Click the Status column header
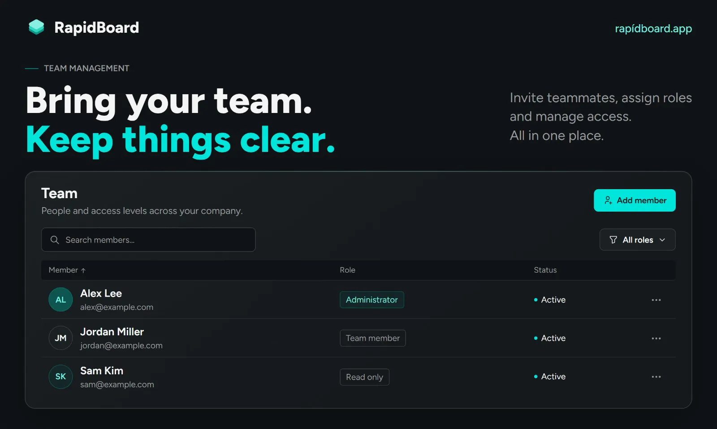This screenshot has height=429, width=717. pos(545,270)
